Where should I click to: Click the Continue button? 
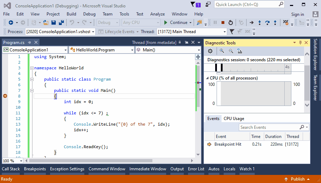[x=176, y=23]
